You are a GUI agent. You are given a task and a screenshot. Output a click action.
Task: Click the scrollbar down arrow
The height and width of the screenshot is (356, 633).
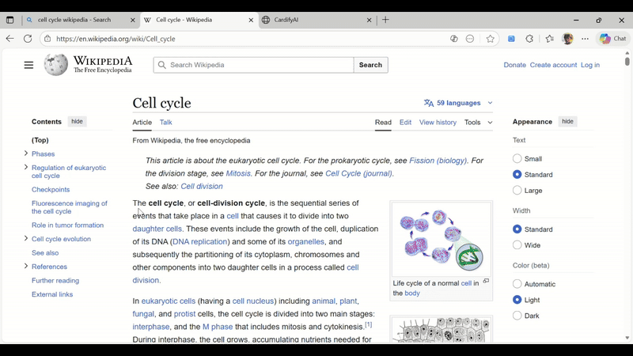click(x=627, y=339)
